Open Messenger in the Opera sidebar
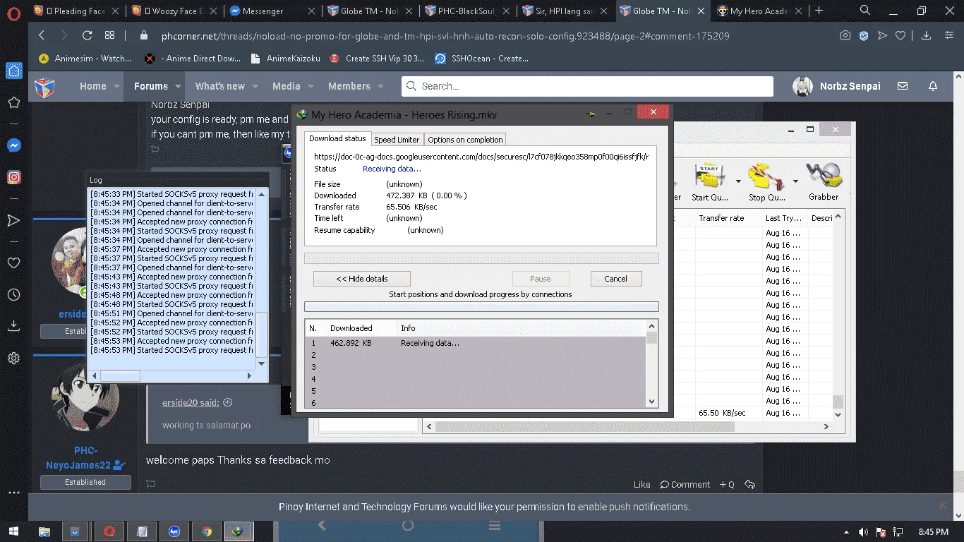964x542 pixels. 13,145
